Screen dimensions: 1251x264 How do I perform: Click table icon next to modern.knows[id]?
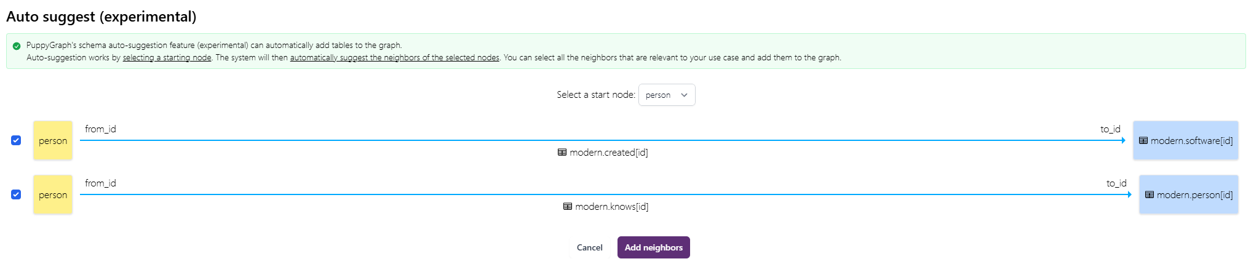coord(568,206)
